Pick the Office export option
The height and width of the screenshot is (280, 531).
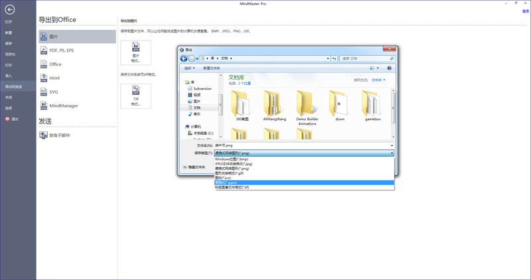pyautogui.click(x=77, y=64)
